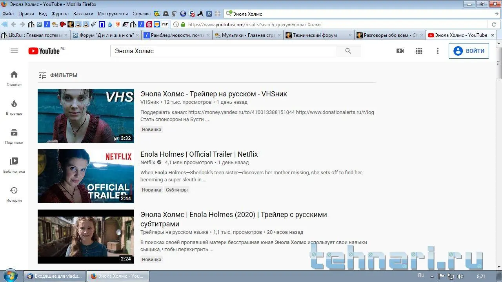Open Правка menu

pos(26,14)
